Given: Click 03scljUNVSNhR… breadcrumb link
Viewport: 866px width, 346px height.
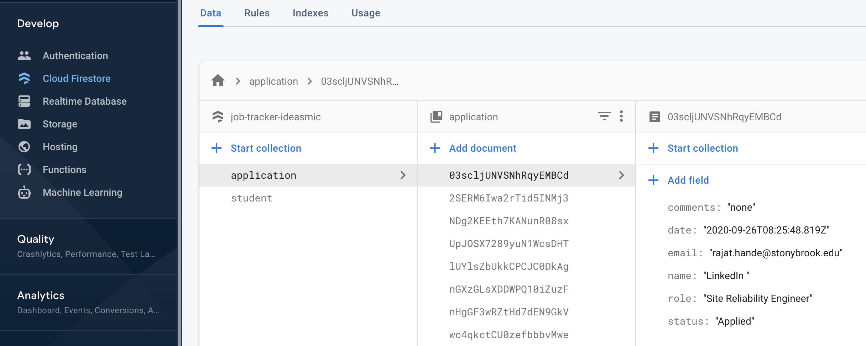Looking at the screenshot, I should [360, 81].
